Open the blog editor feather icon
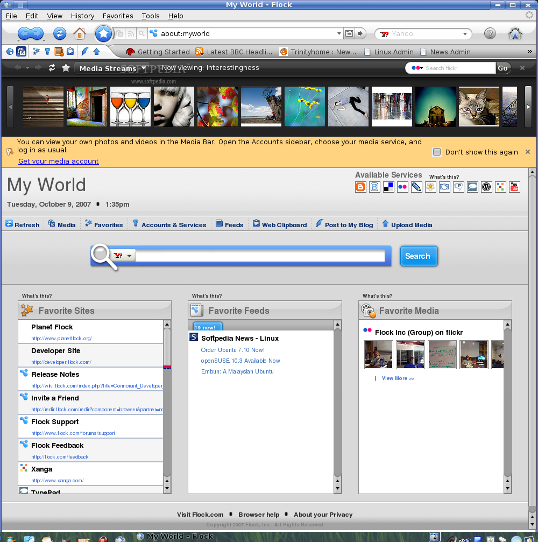The height and width of the screenshot is (542, 538). 84,52
